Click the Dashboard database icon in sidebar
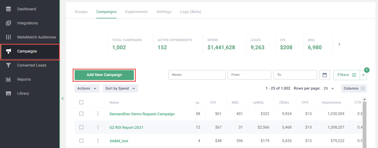 [x=8, y=9]
